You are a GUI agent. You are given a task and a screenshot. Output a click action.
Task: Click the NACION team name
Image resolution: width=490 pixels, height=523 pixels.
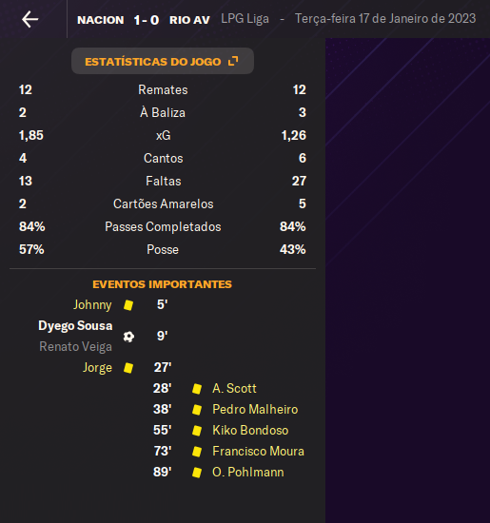(101, 20)
